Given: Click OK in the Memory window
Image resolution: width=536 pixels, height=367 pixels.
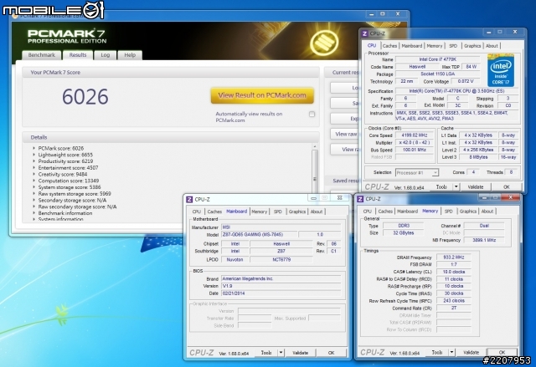Looking at the screenshot, I should (502, 352).
